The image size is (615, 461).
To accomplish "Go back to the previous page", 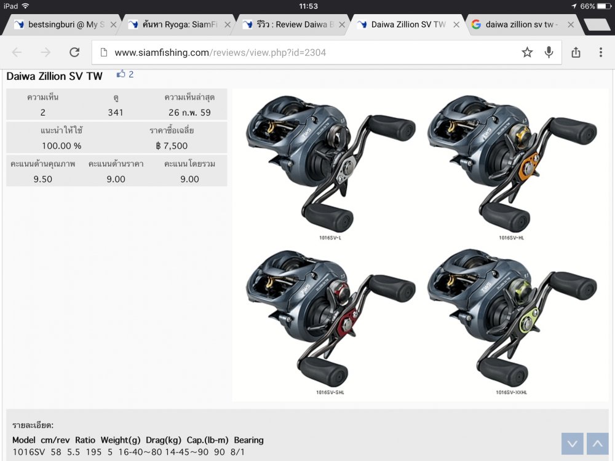I will (17, 52).
